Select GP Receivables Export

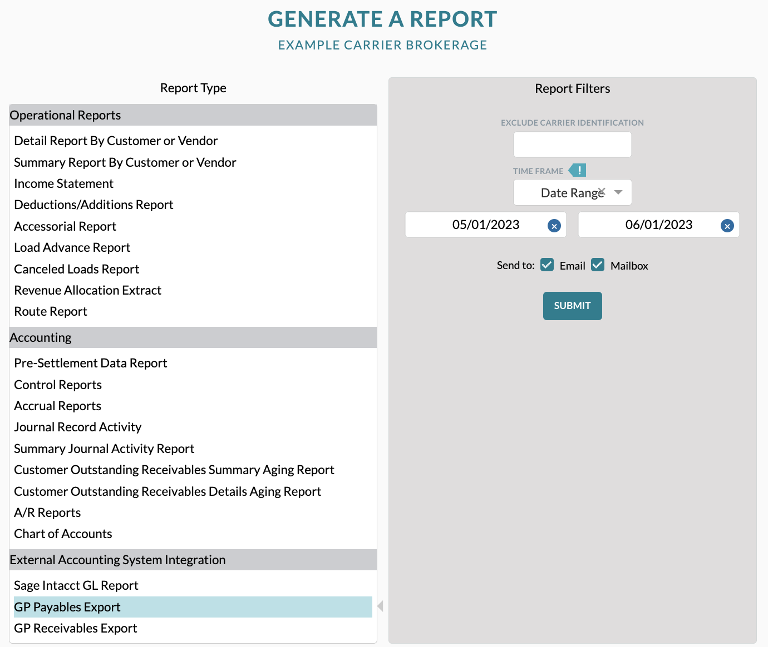tap(193, 628)
